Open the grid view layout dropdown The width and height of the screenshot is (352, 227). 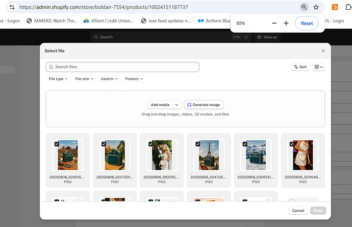coord(318,67)
